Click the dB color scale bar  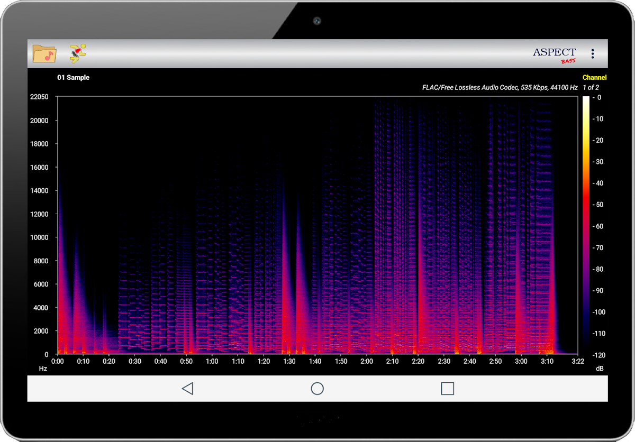coord(586,226)
